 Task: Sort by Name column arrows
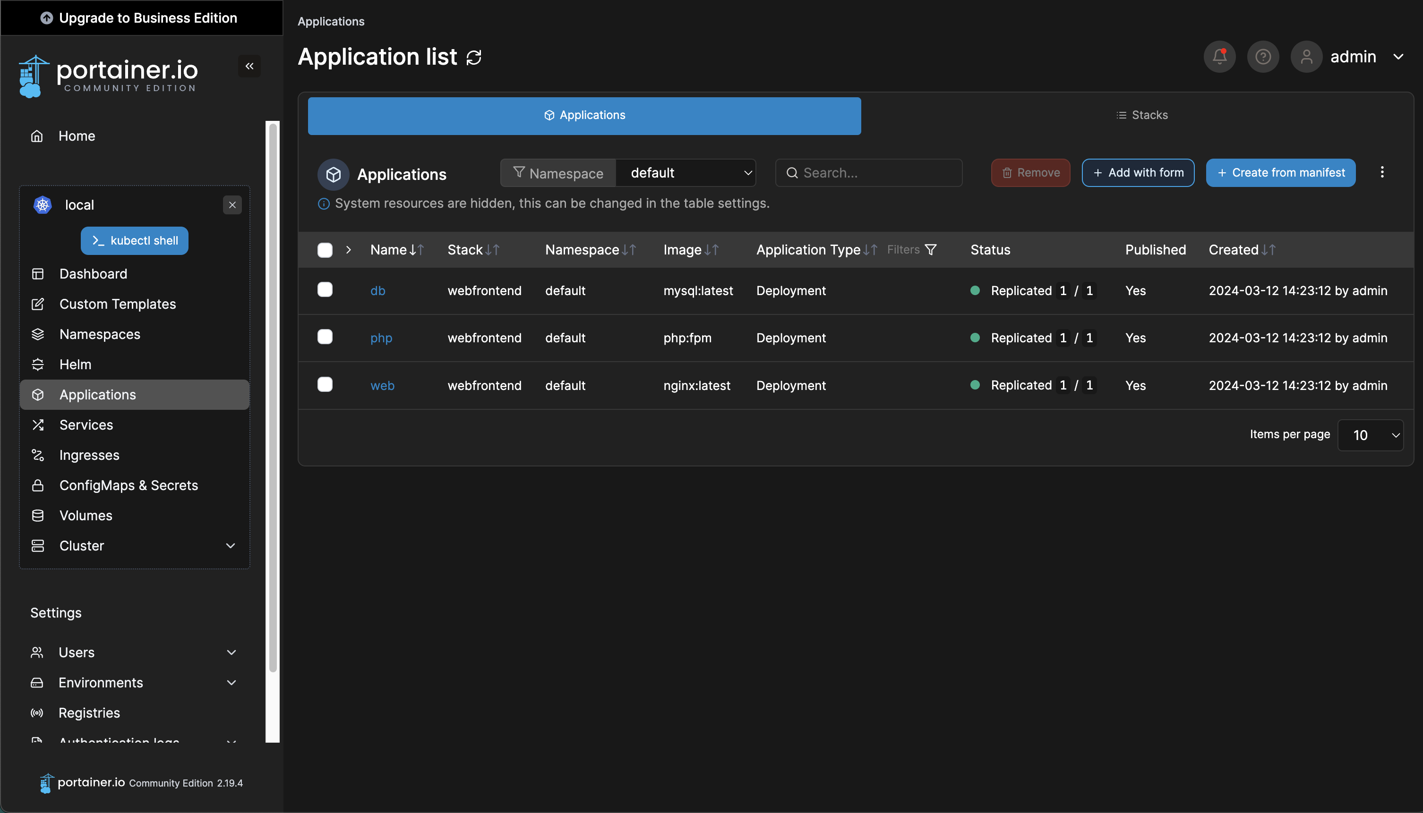pyautogui.click(x=417, y=250)
